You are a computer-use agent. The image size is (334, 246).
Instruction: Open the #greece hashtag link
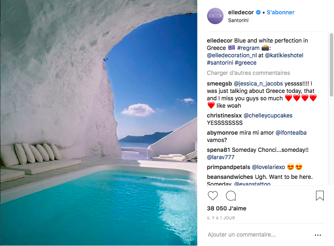coord(246,63)
